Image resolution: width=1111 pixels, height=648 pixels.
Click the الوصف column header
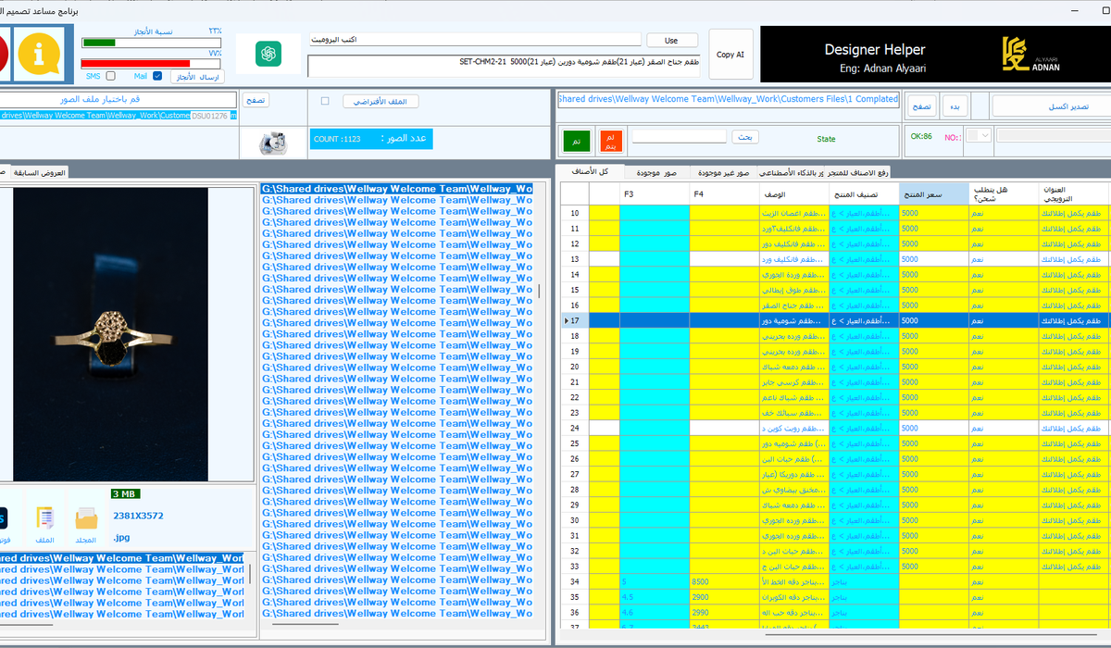coord(794,194)
